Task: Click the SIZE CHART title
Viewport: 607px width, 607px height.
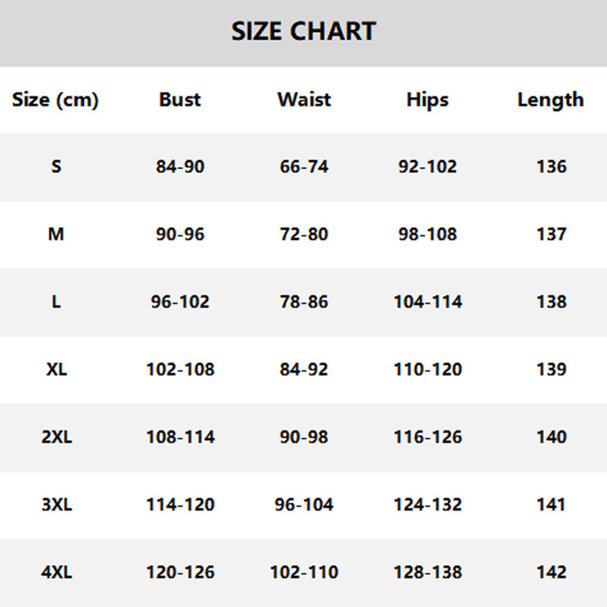Action: coord(303,31)
